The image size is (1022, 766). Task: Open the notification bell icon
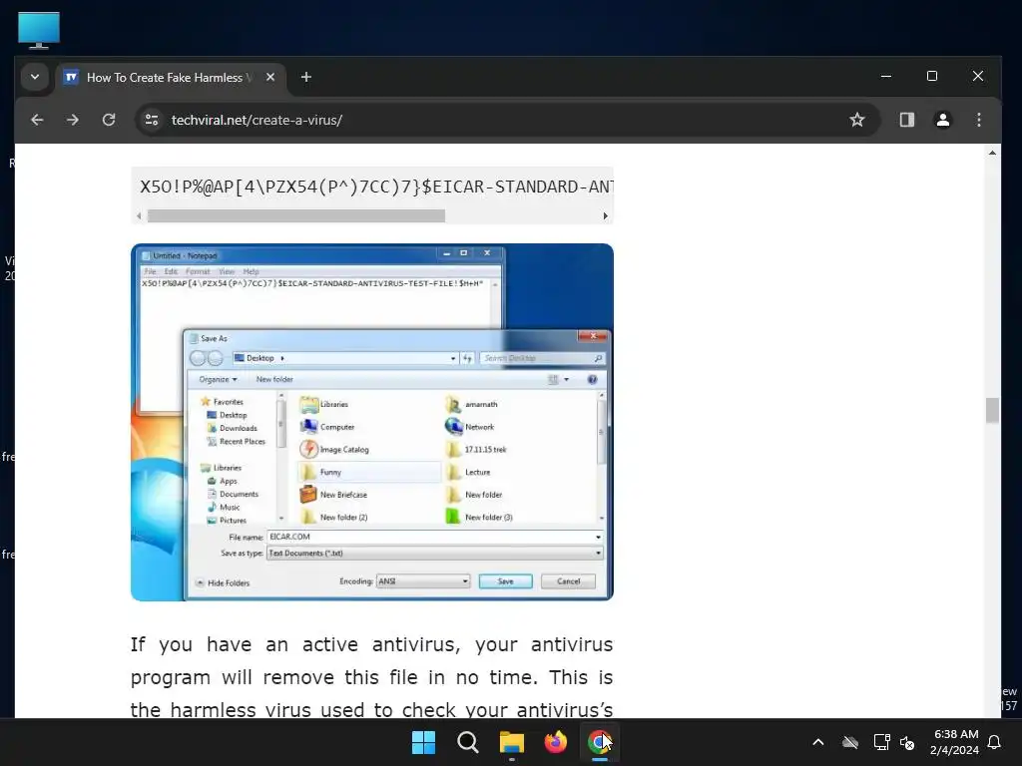point(995,742)
